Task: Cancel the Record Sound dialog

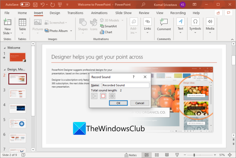Action: click(140, 103)
